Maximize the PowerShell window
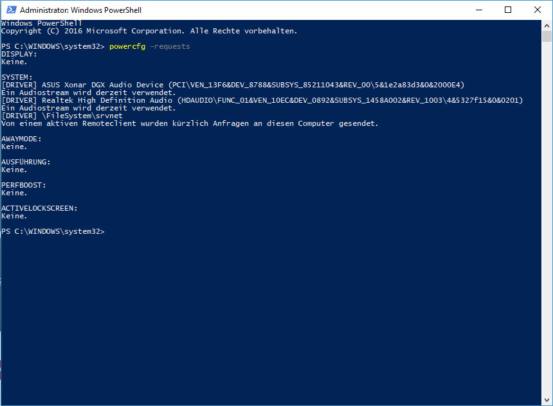The width and height of the screenshot is (553, 406). click(x=508, y=10)
